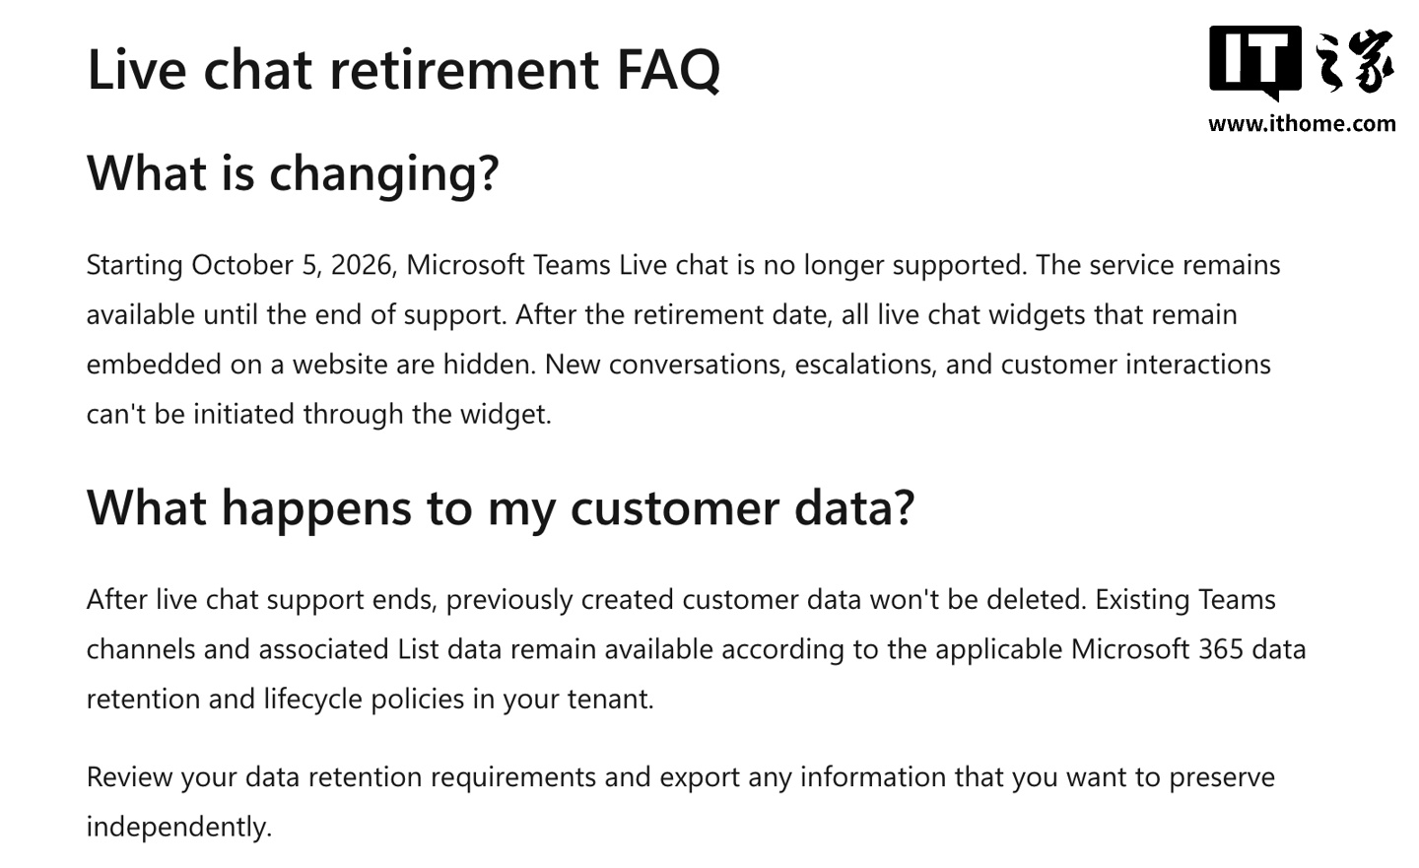Click the "Microsoft 365 data" phrase
The height and width of the screenshot is (868, 1419).
tap(1188, 649)
